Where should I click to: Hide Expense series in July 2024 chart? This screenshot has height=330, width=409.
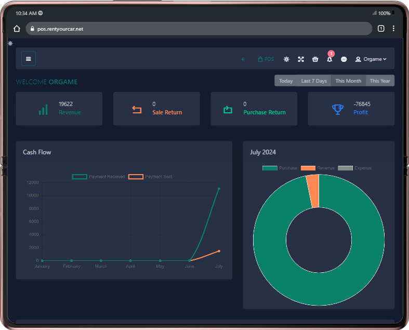pos(355,168)
